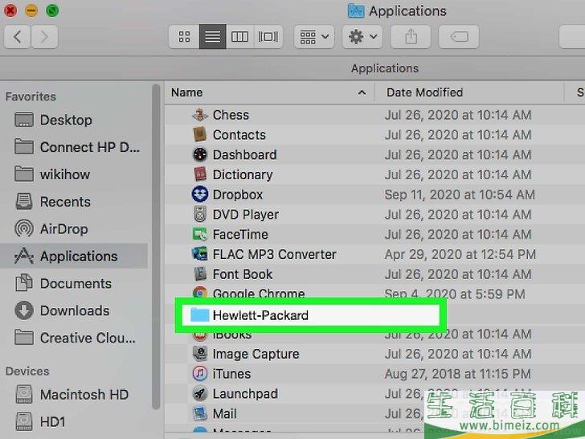The height and width of the screenshot is (439, 585).
Task: Select the Hewlett-Packard folder name
Action: [x=260, y=315]
